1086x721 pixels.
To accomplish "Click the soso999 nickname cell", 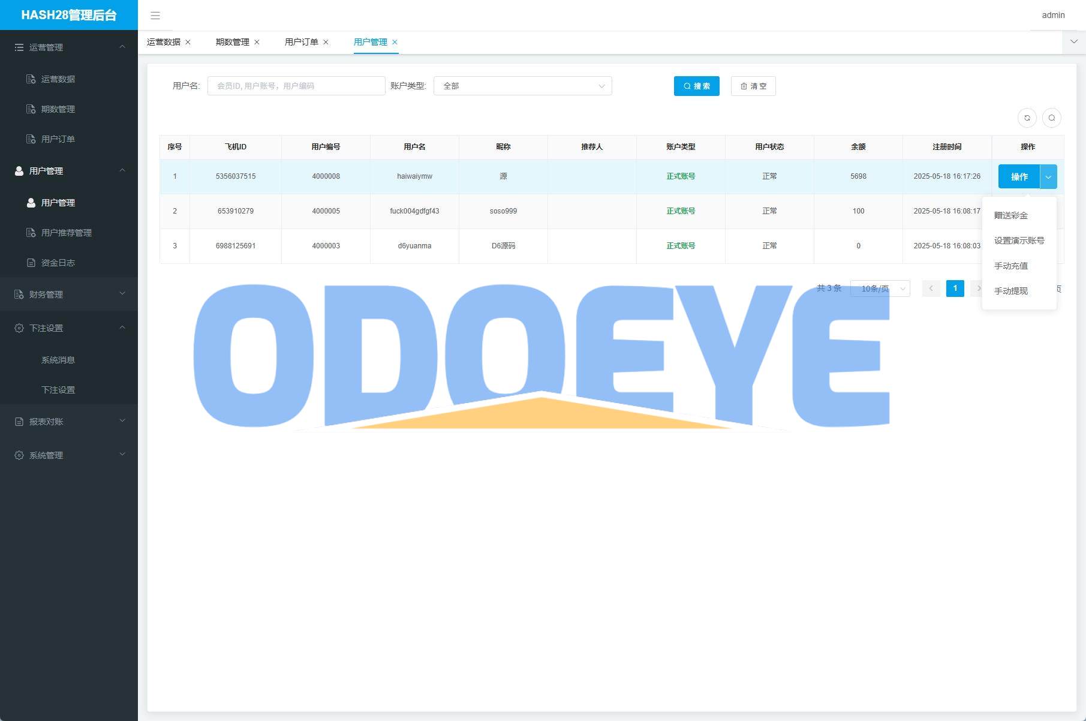I will (x=503, y=211).
